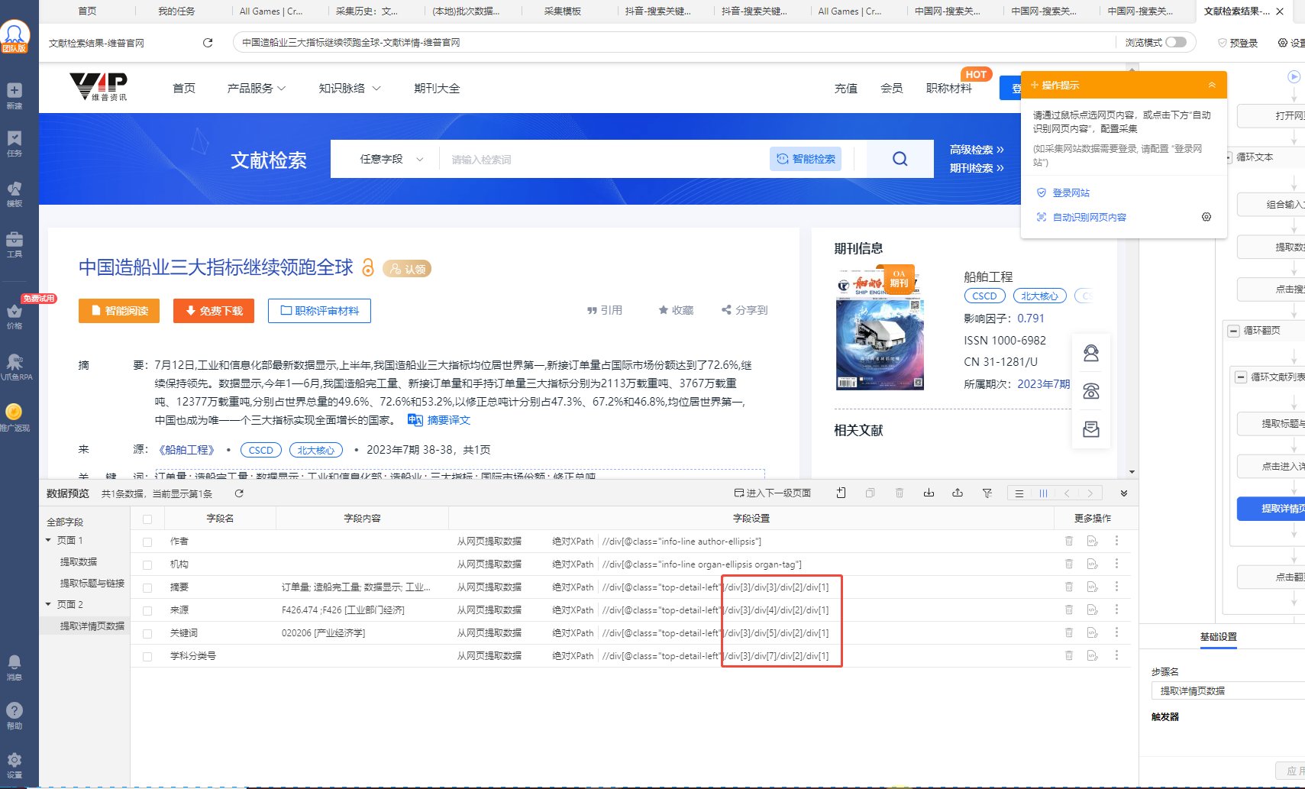The image size is (1305, 789).
Task: Click 智能阅读 button
Action: coord(119,311)
